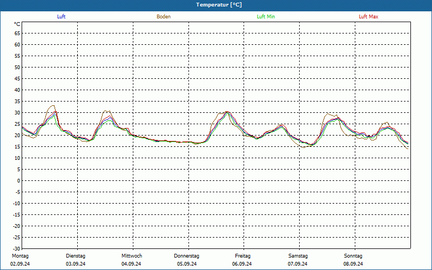Click the 'Montag' day label
Viewport: 432px width, 270px height.
click(x=20, y=256)
